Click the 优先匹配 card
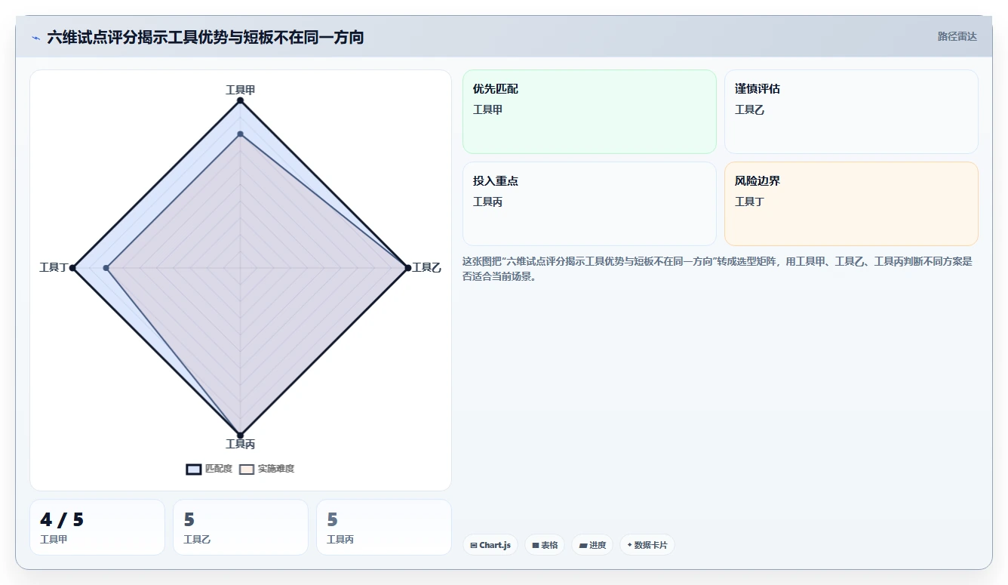Screen dimensions: 1008x585 coord(589,112)
